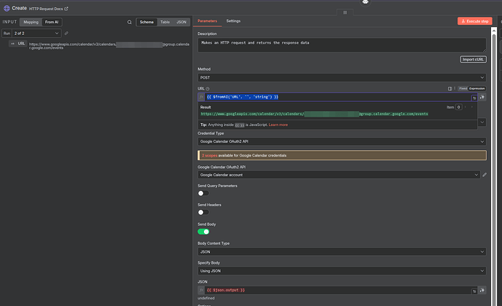Image resolution: width=502 pixels, height=306 pixels.
Task: Click the panel drag handle above the Parameters tab
Action: point(345,12)
